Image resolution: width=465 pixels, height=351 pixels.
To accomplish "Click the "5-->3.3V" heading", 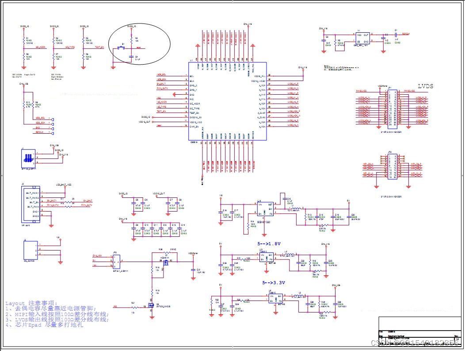I will (x=274, y=283).
